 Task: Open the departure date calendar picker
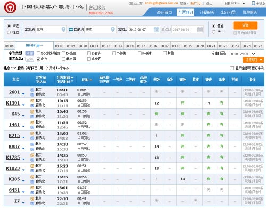click(x=156, y=29)
